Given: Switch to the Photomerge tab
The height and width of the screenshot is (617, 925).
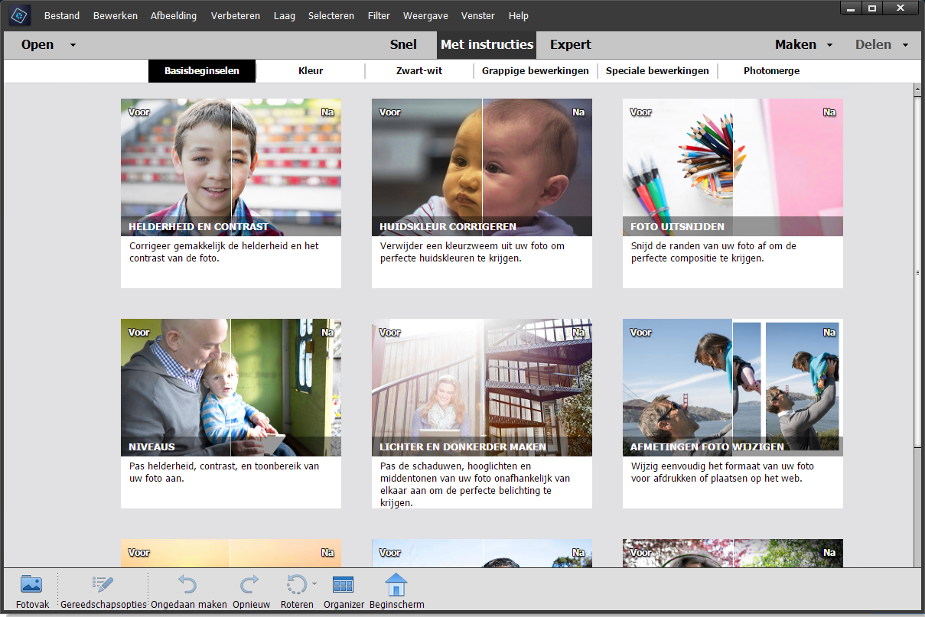Looking at the screenshot, I should (772, 70).
